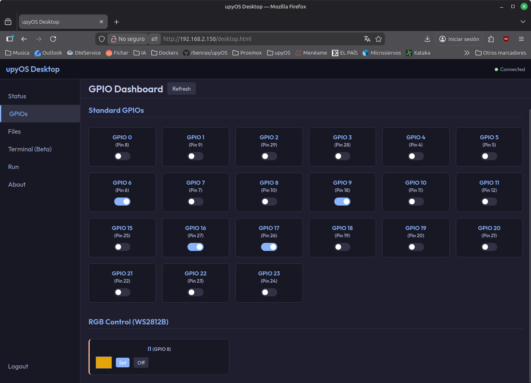The width and height of the screenshot is (531, 383).
Task: Toggle the GPIO 11 switch
Action: point(489,202)
